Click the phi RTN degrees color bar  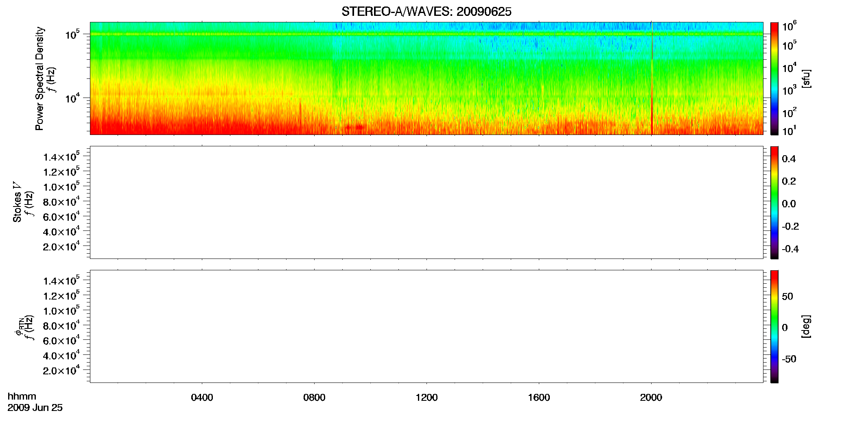click(774, 326)
